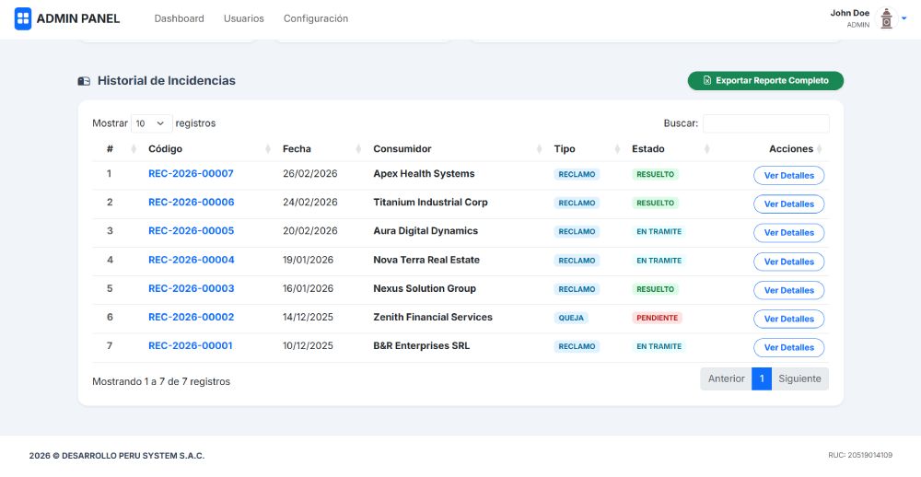The width and height of the screenshot is (921, 477).
Task: Click the Historial de Incidencias section icon
Action: click(x=84, y=81)
